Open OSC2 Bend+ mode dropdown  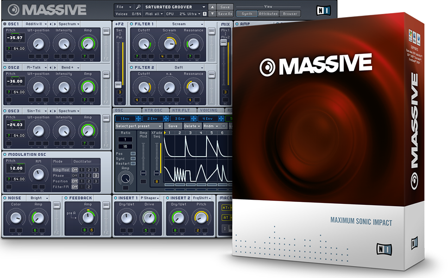(x=69, y=68)
